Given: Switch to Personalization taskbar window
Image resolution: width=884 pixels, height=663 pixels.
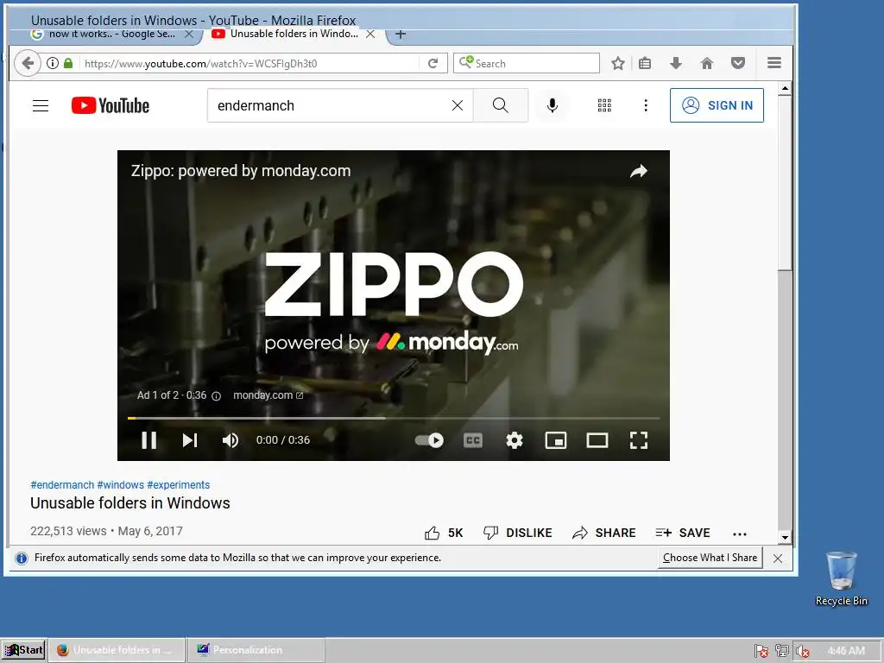Looking at the screenshot, I should click(256, 650).
